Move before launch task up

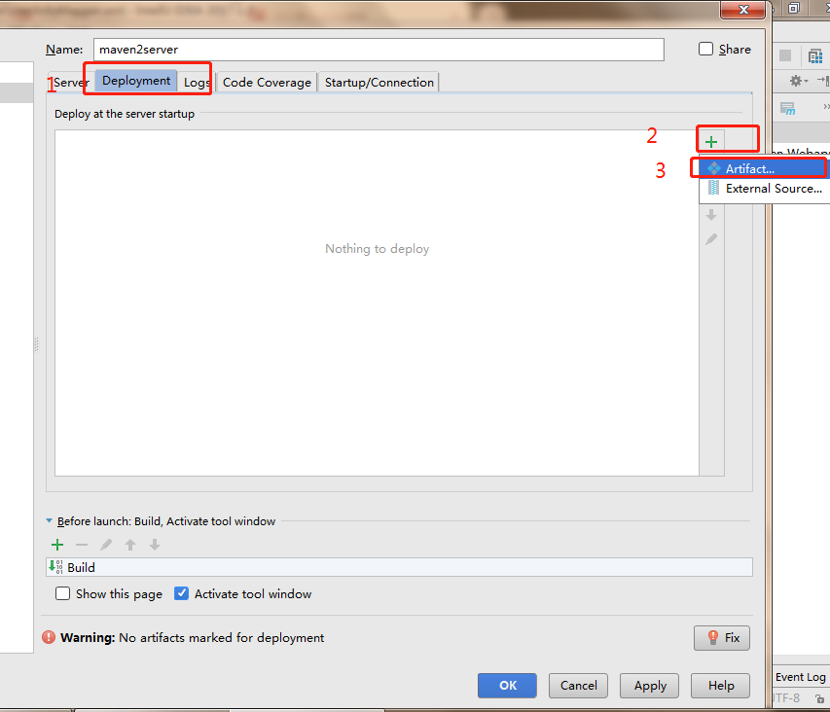(130, 545)
